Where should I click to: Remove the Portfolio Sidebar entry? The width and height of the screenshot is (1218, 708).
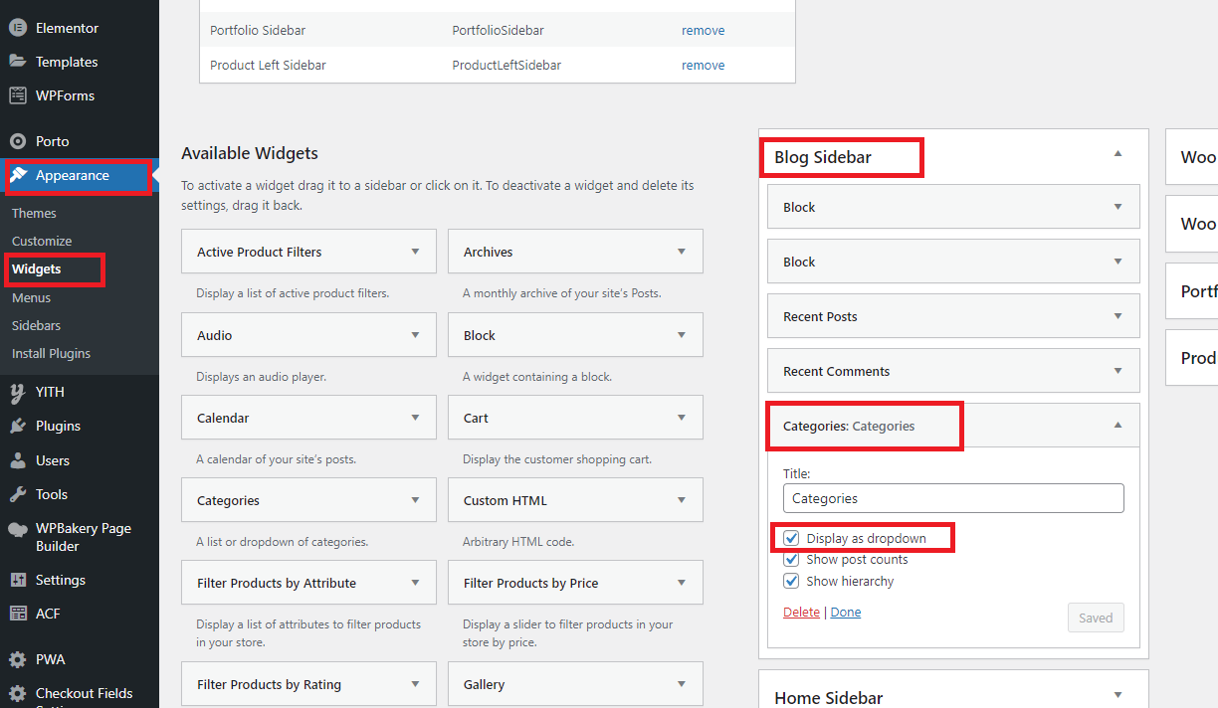(x=703, y=30)
